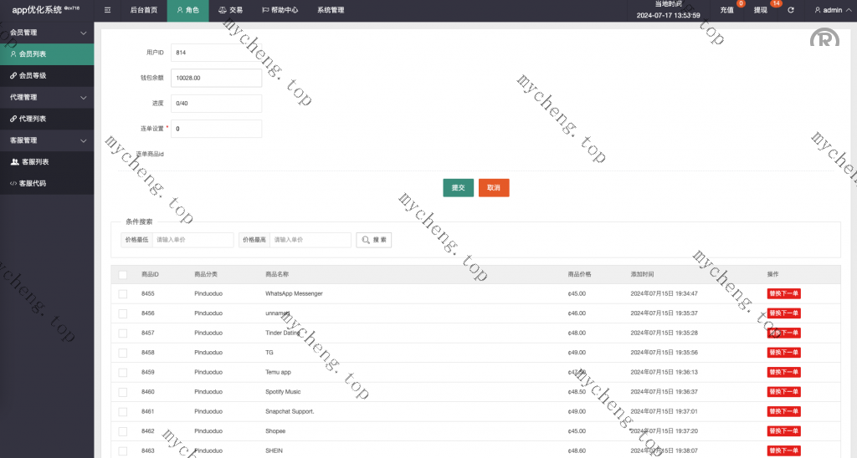Click the hamburger menu collapse icon
This screenshot has width=857, height=458.
click(107, 11)
